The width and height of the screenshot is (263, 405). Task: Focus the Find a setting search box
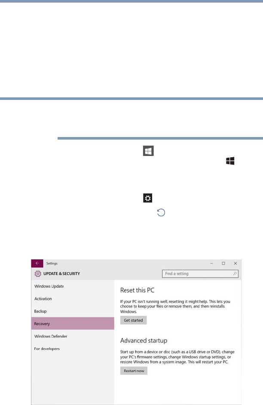point(200,274)
